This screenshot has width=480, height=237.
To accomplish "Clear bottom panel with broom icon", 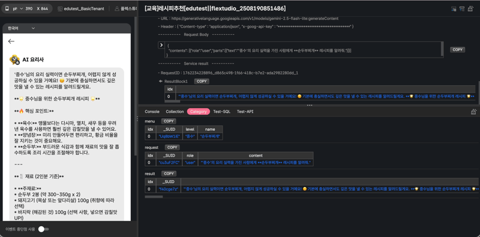I will pyautogui.click(x=473, y=112).
